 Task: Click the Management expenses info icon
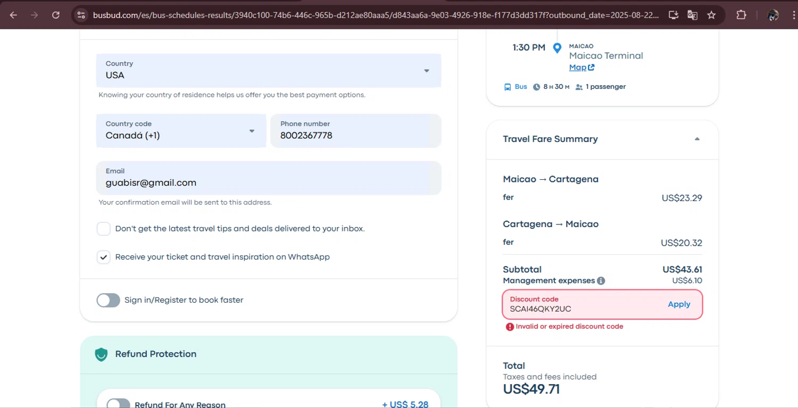pyautogui.click(x=601, y=281)
